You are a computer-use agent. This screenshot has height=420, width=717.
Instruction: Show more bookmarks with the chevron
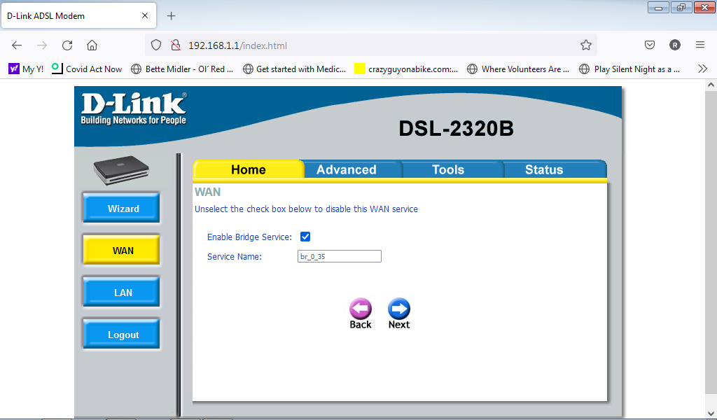point(703,69)
